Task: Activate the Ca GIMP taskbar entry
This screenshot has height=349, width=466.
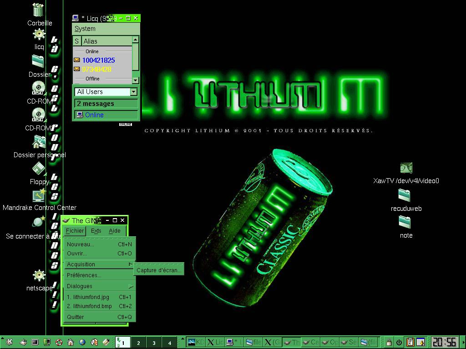Action: 310,342
